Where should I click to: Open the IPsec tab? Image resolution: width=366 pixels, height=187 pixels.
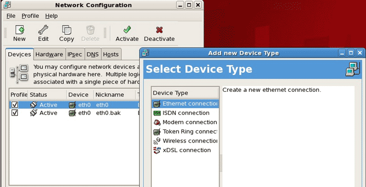[x=75, y=54]
